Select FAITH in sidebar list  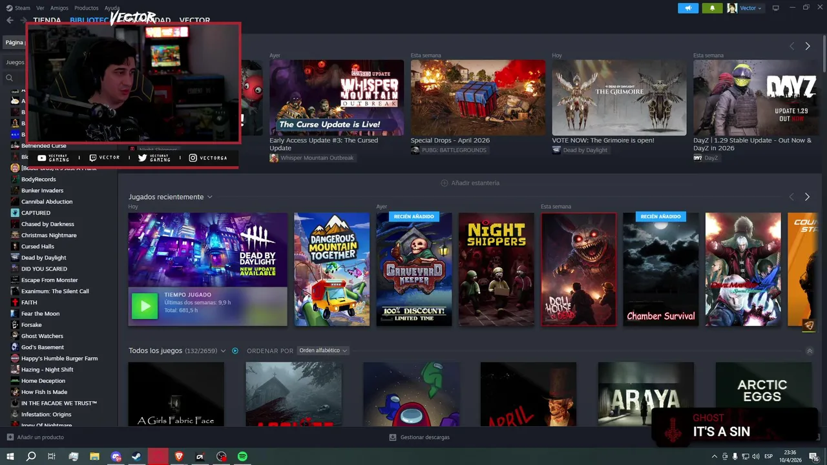coord(29,302)
